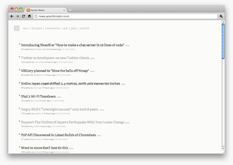233x165 pixels.
Task: Reload the page with the refresh icon
Action: [x=24, y=16]
